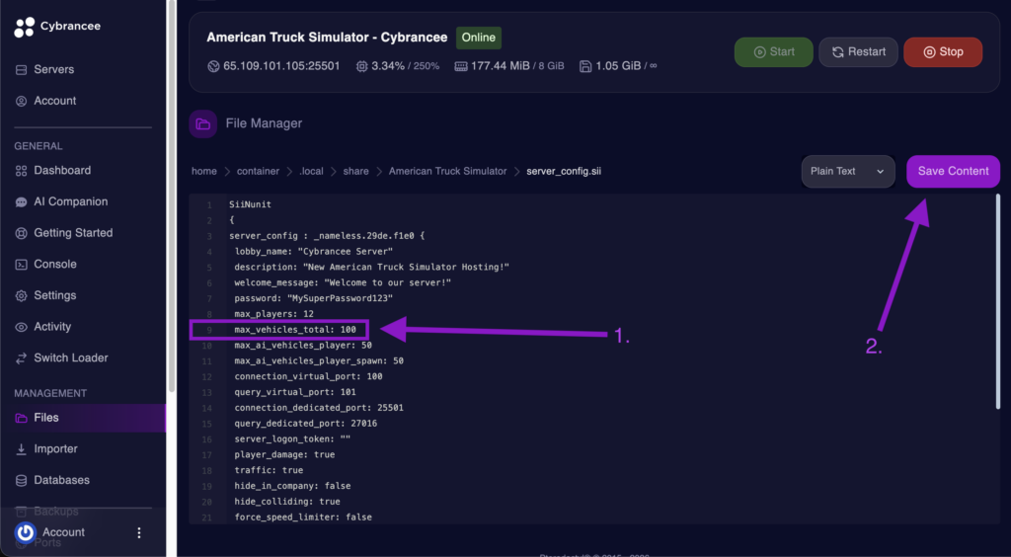
Task: Click server_config.sii breadcrumb
Action: pyautogui.click(x=564, y=172)
